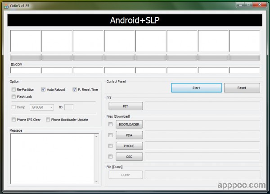The image size is (270, 194).
Task: Tick the Dump checkbox
Action: (13, 107)
